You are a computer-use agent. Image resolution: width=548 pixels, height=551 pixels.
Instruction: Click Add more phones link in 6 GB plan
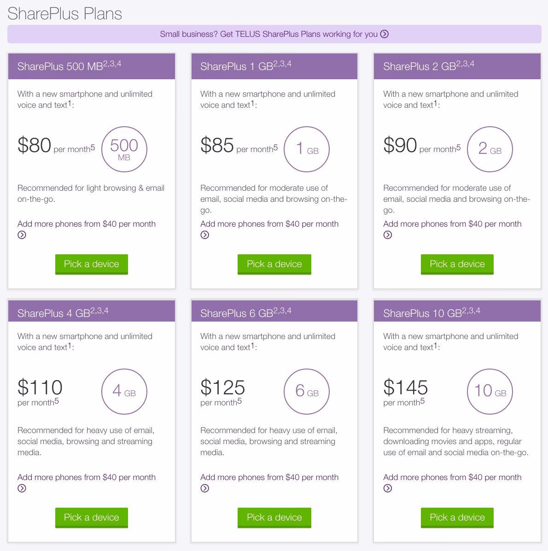pos(269,477)
